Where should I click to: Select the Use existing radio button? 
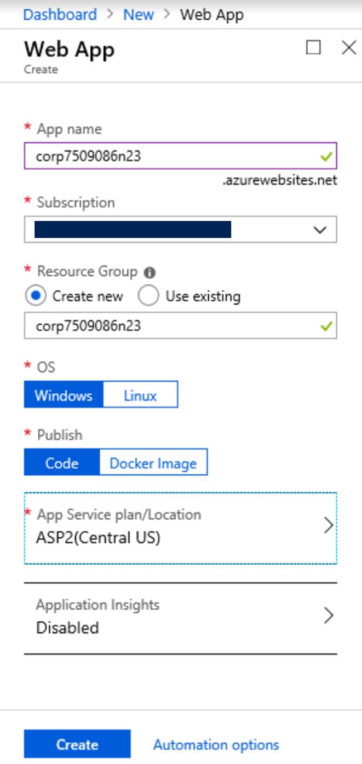click(x=148, y=296)
